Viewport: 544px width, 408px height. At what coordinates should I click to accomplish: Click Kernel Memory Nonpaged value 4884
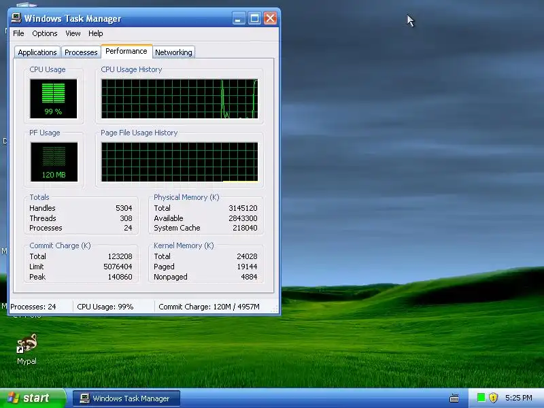tap(249, 277)
